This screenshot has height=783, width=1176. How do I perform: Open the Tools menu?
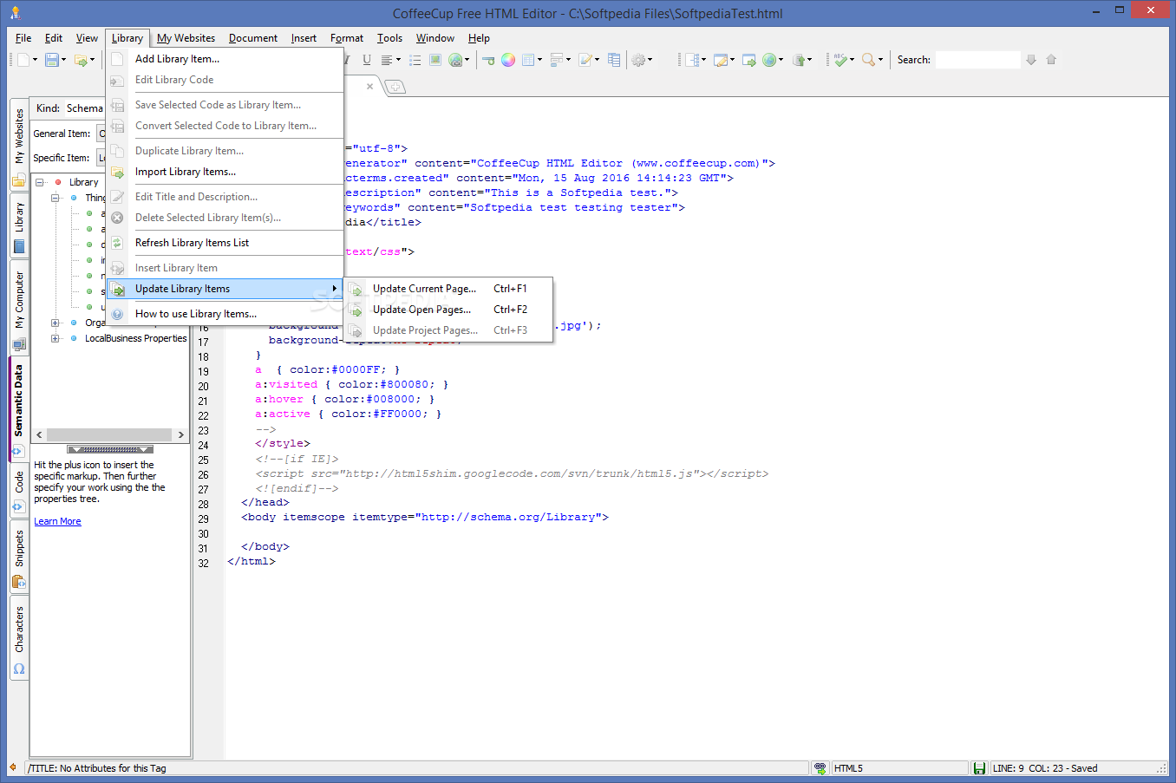point(389,38)
